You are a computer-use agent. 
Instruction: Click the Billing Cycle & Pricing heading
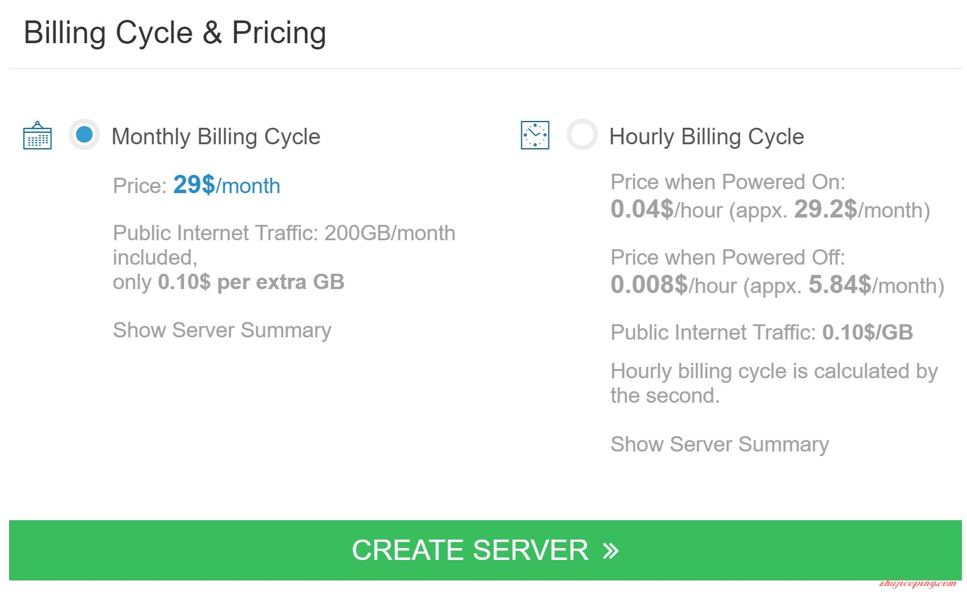[175, 33]
